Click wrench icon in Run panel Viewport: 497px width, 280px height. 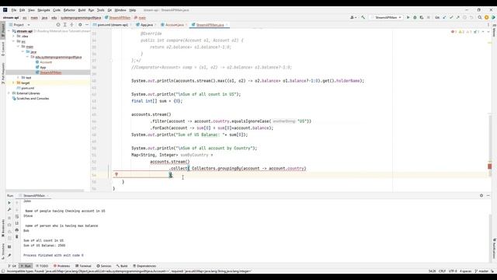pos(9,209)
